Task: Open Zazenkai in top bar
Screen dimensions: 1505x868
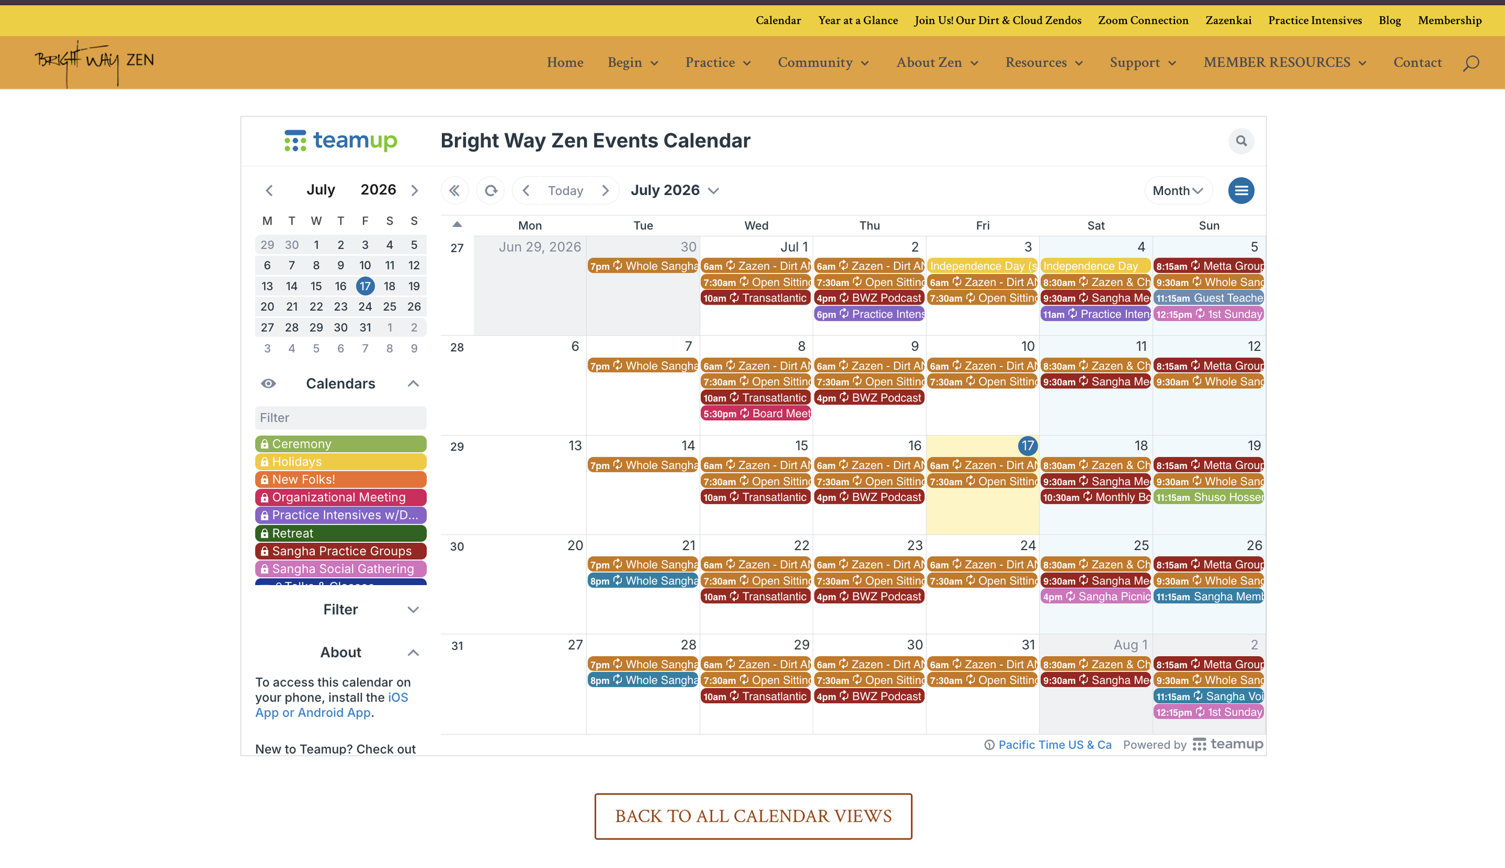Action: tap(1228, 20)
